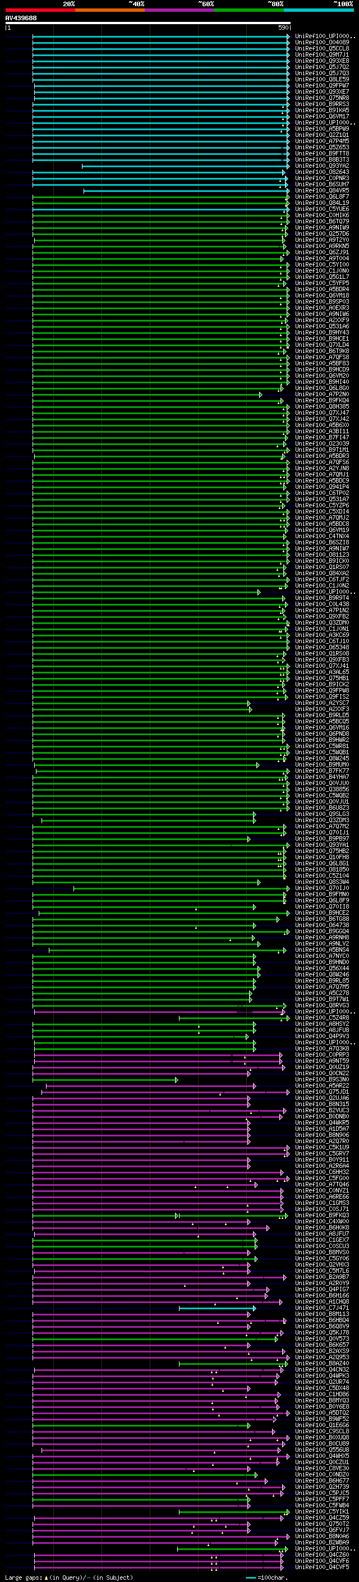The height and width of the screenshot is (1582, 359).
Task: Click UniRef100_A5BNS4 label
Action: pyautogui.click(x=322, y=950)
